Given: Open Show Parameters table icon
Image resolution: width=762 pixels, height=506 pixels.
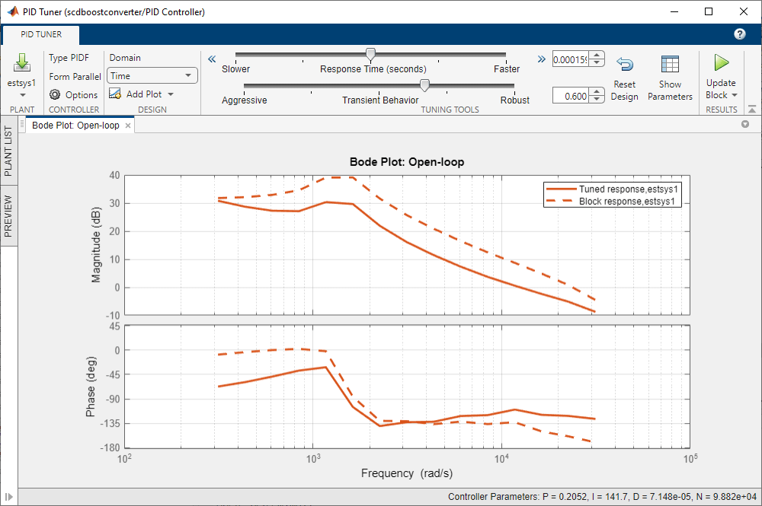Looking at the screenshot, I should 670,64.
